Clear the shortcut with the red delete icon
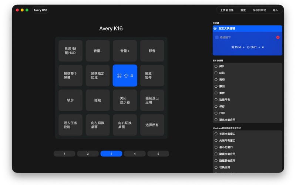296x185 pixels. [x=278, y=37]
